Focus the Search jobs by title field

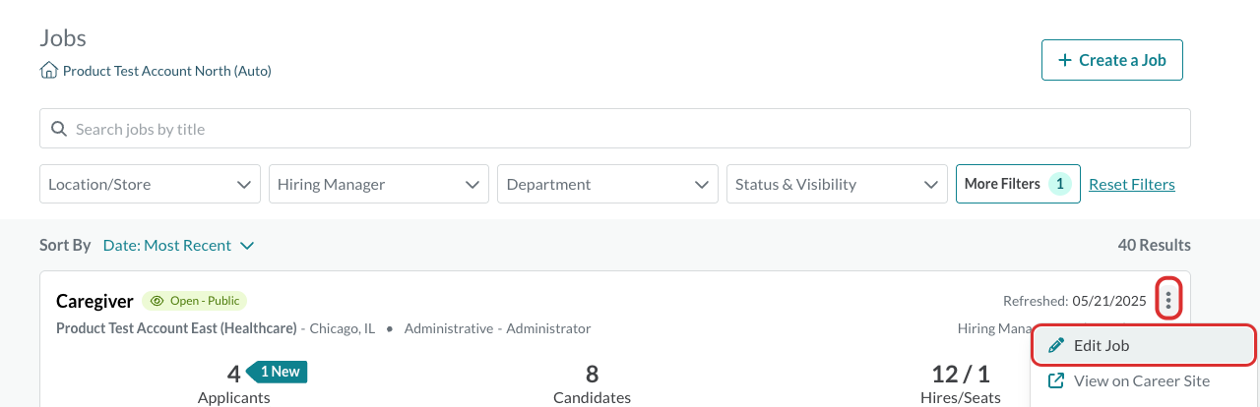(x=615, y=129)
